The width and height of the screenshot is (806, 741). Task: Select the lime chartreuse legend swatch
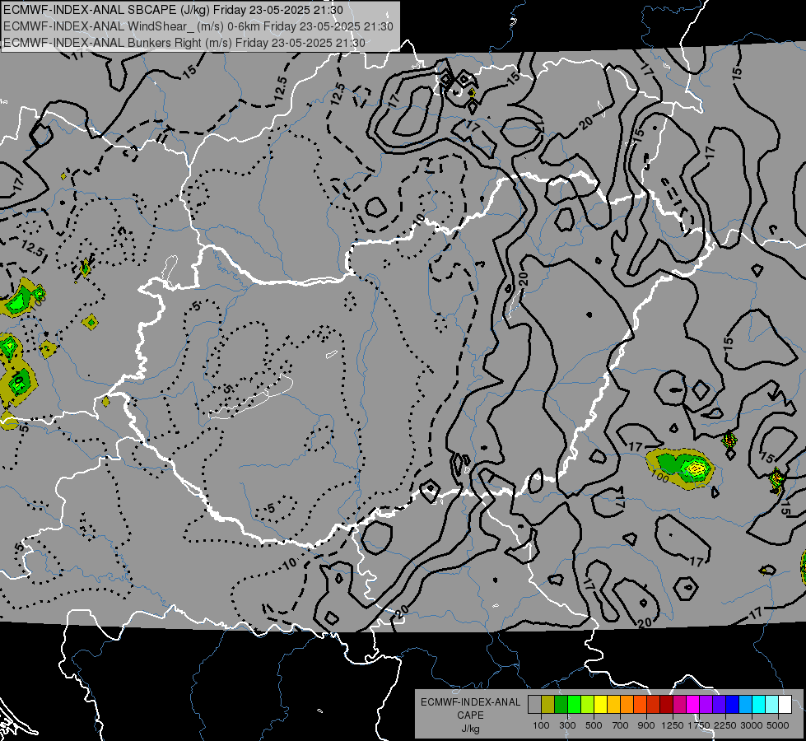click(x=587, y=705)
